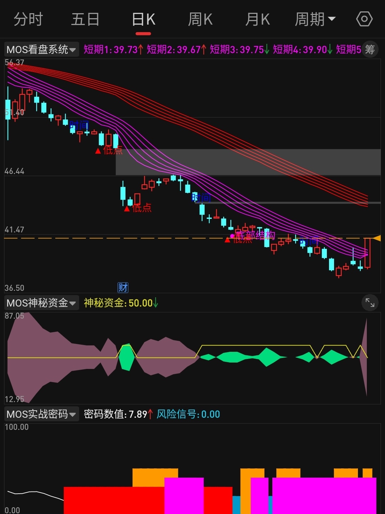Screen dimensions: 385x514
Task: Tap the blue 财 marker icon
Action: [123, 287]
